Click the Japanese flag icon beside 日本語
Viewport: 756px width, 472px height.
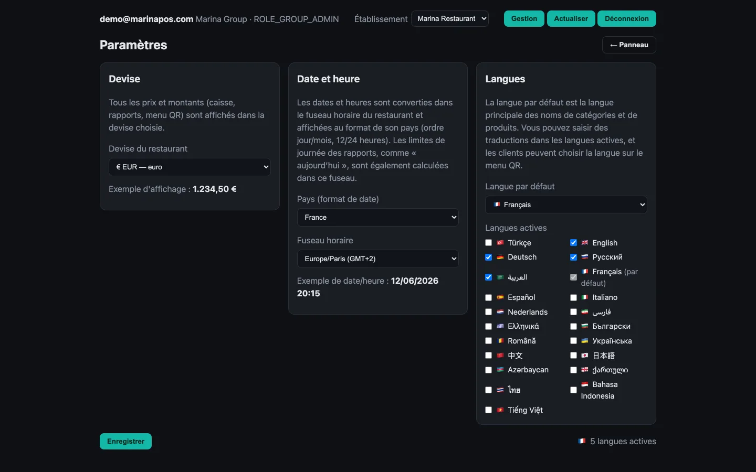pyautogui.click(x=585, y=356)
